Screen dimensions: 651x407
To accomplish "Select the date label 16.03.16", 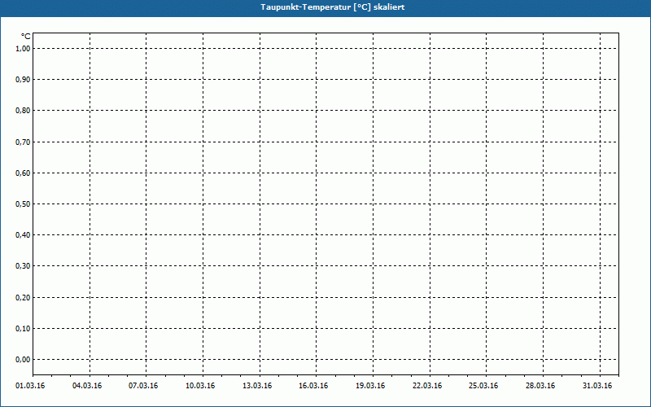I will pyautogui.click(x=313, y=386).
